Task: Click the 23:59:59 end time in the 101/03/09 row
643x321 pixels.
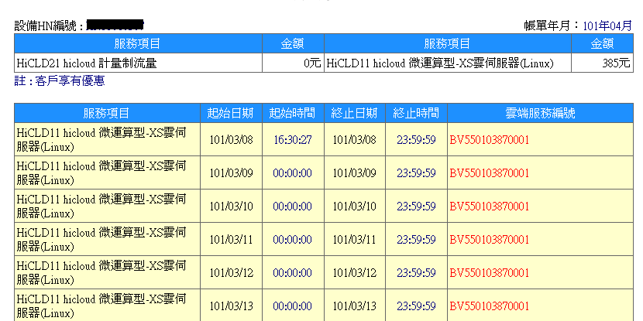Action: click(417, 172)
